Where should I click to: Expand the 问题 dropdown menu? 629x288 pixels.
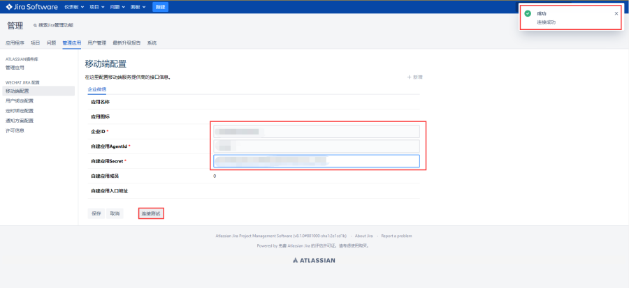[x=116, y=7]
